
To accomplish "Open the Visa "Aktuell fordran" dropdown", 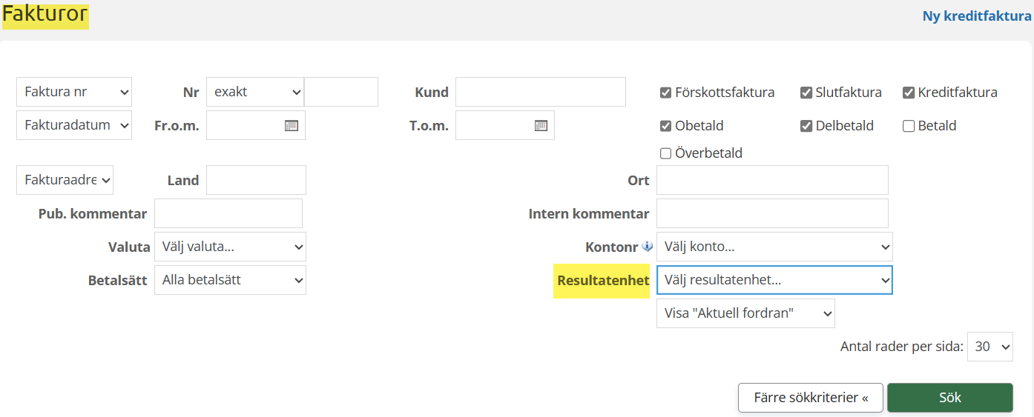I will [745, 313].
